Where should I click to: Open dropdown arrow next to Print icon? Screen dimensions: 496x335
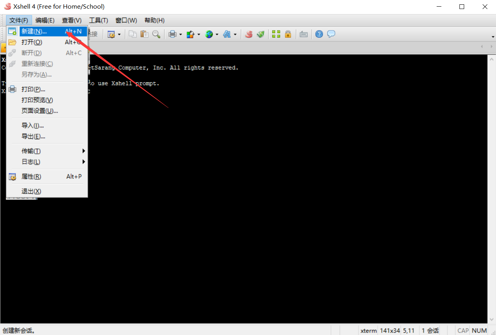[x=180, y=35]
